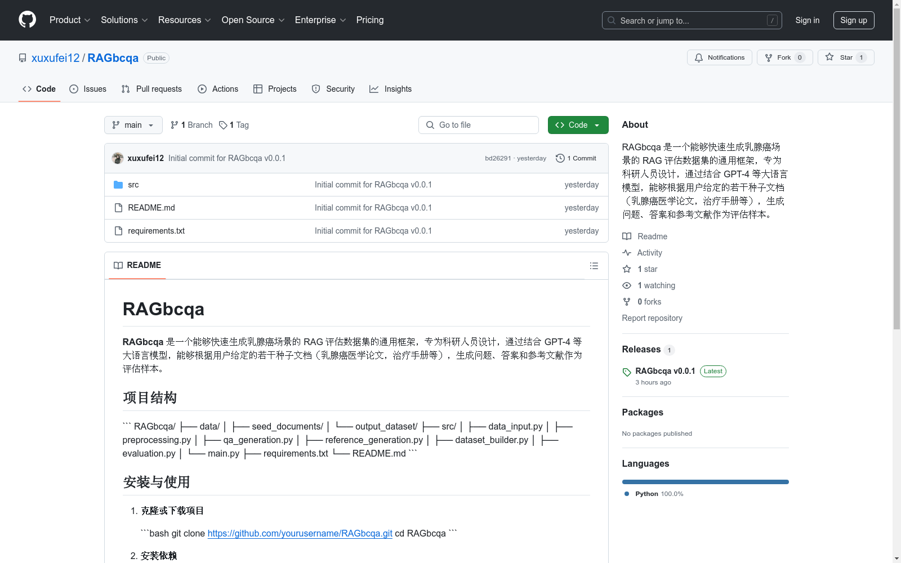
Task: Open the green Code dropdown button
Action: (x=578, y=125)
